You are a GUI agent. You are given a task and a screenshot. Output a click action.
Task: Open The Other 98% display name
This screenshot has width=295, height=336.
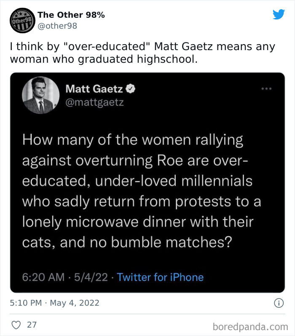point(71,15)
